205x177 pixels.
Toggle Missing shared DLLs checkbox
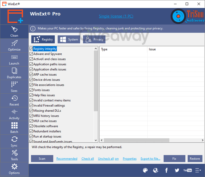31,111
